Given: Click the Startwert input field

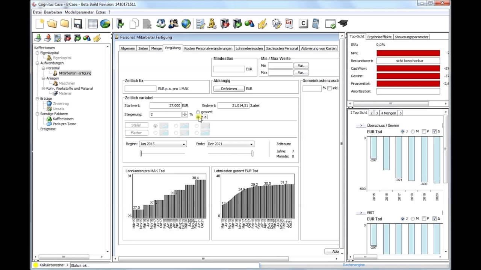Looking at the screenshot, I should pyautogui.click(x=165, y=106).
